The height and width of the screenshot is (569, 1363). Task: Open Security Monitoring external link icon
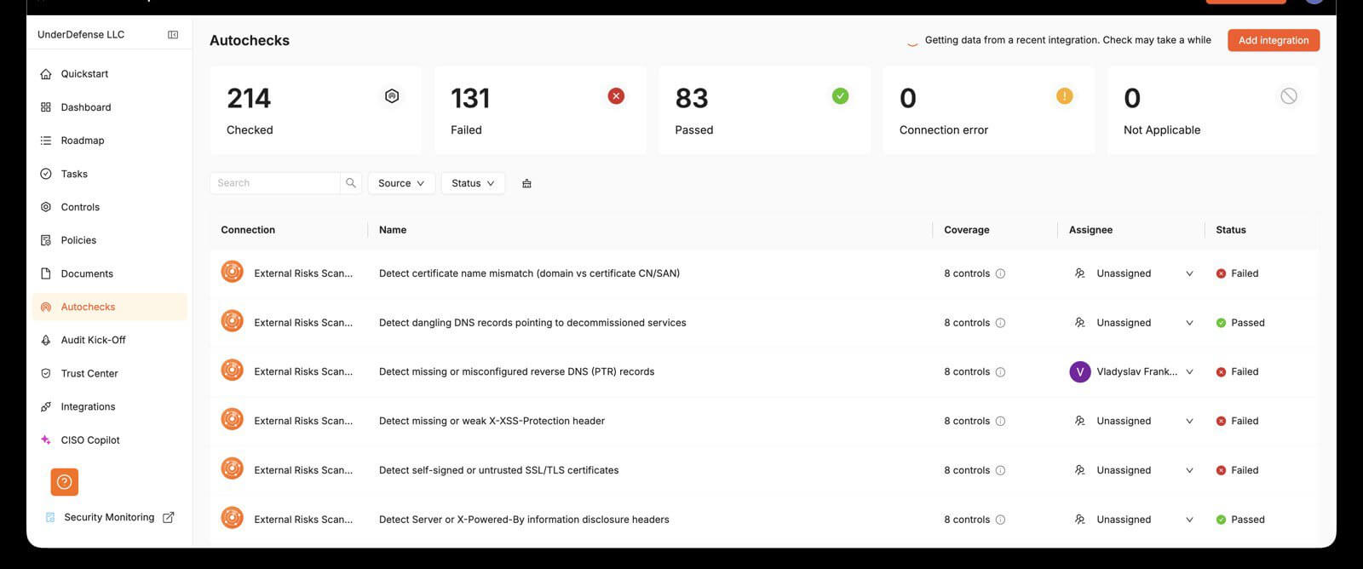169,517
